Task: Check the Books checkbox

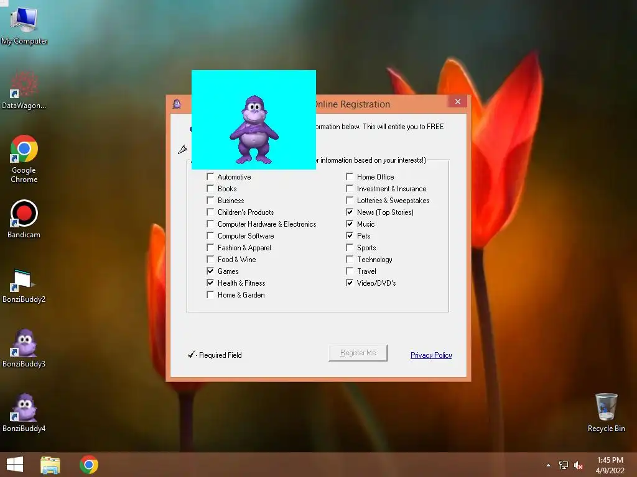Action: point(210,188)
